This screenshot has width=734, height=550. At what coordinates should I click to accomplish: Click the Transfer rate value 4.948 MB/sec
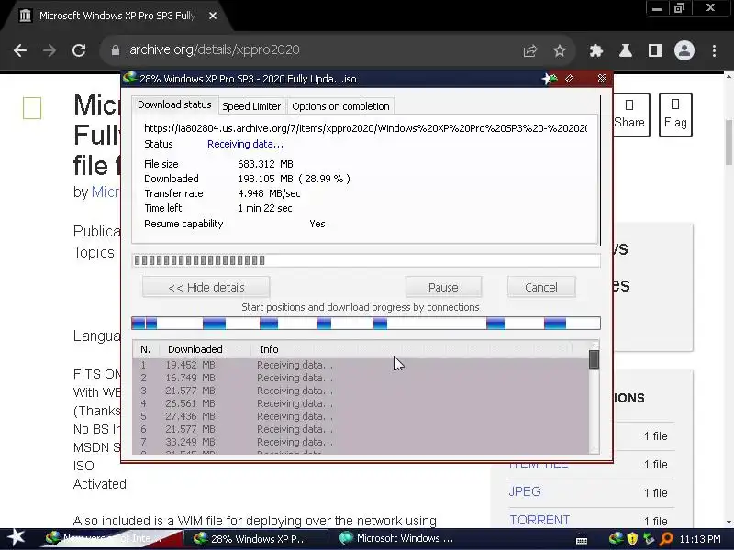click(269, 193)
